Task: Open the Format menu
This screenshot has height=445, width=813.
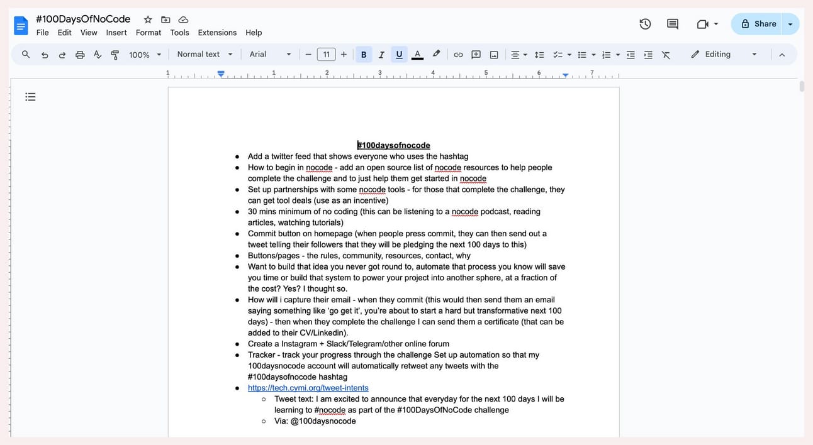Action: (x=149, y=33)
